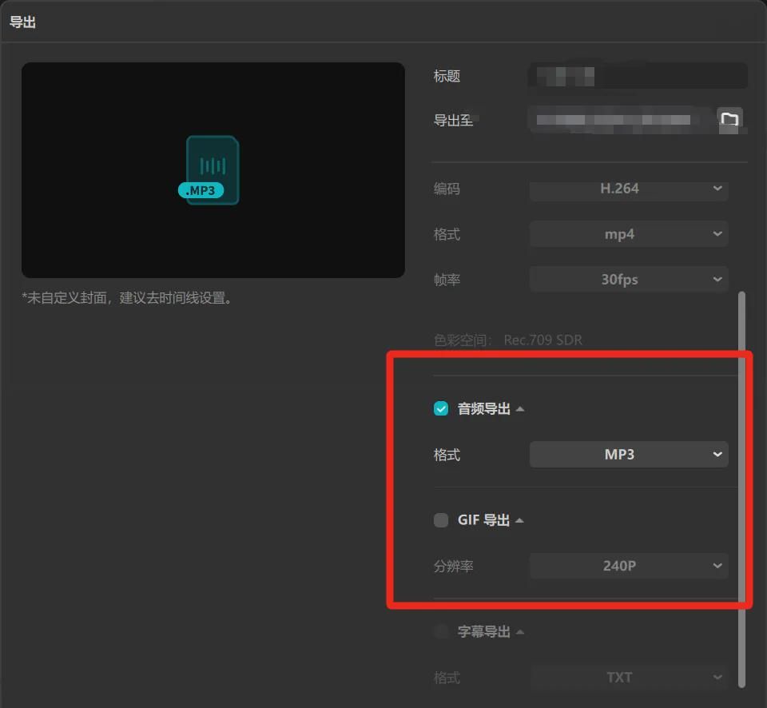767x708 pixels.
Task: Enable 字幕导出 (subtitle export)
Action: click(x=441, y=630)
